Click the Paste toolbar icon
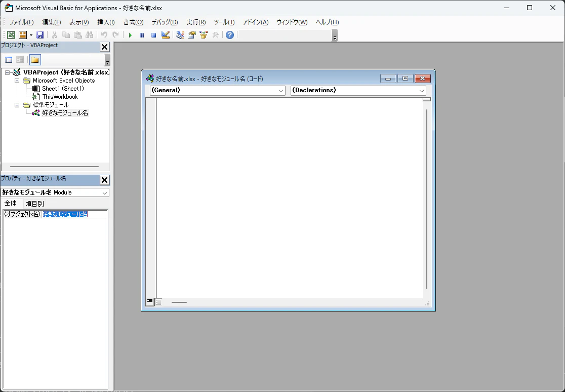This screenshot has height=392, width=565. click(x=77, y=35)
